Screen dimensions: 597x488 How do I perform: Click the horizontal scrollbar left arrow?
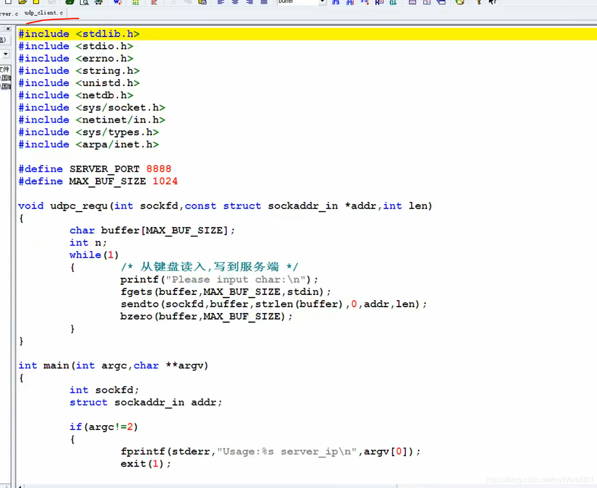click(x=20, y=486)
